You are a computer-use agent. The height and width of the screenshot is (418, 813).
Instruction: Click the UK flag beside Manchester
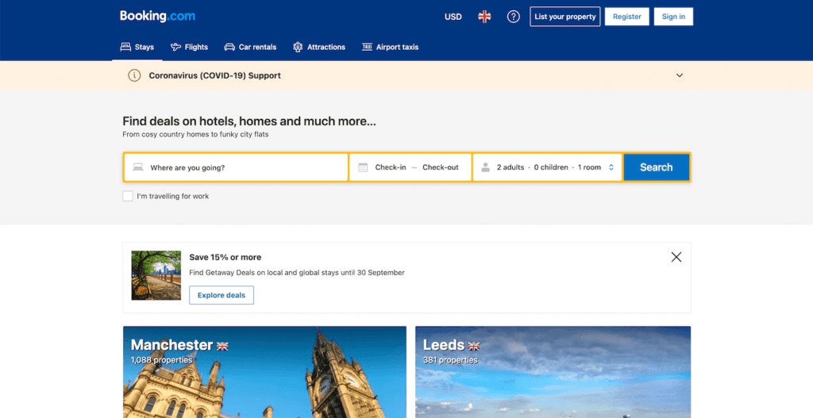pyautogui.click(x=222, y=346)
